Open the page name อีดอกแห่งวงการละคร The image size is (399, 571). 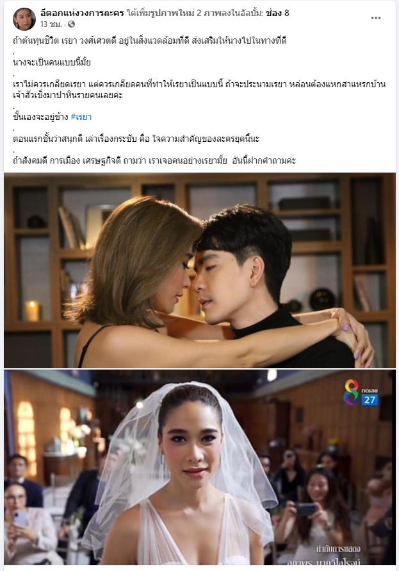click(83, 13)
